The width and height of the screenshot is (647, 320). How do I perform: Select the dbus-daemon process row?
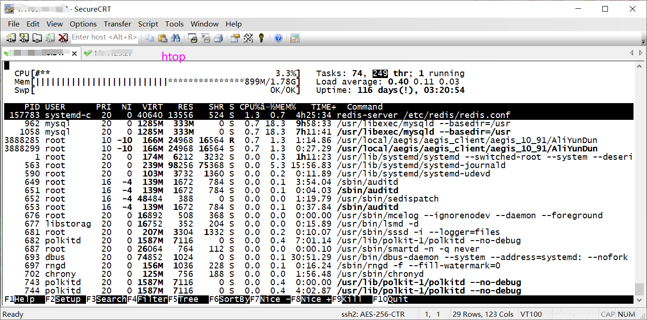click(319, 257)
